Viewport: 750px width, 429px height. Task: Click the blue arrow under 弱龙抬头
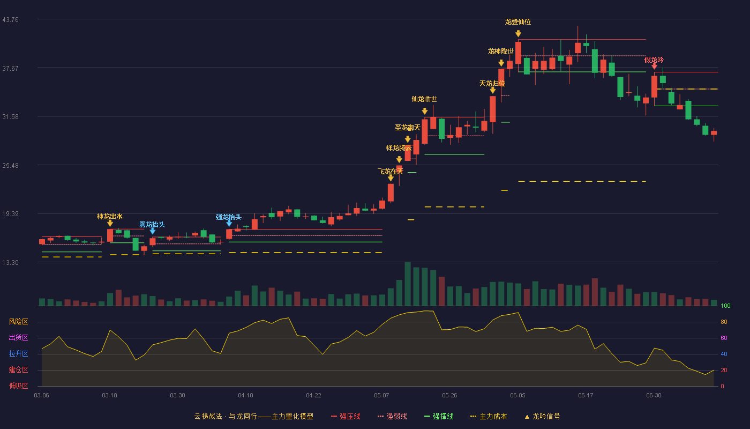coord(153,231)
